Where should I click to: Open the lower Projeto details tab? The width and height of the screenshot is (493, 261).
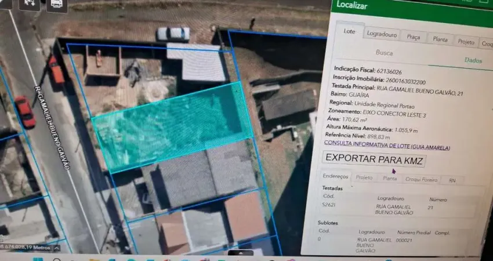[x=364, y=177]
